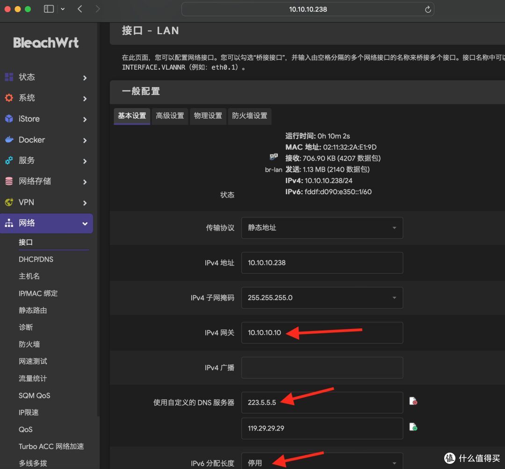
Task: Click the empty IPv4 广播 input field
Action: pos(322,367)
